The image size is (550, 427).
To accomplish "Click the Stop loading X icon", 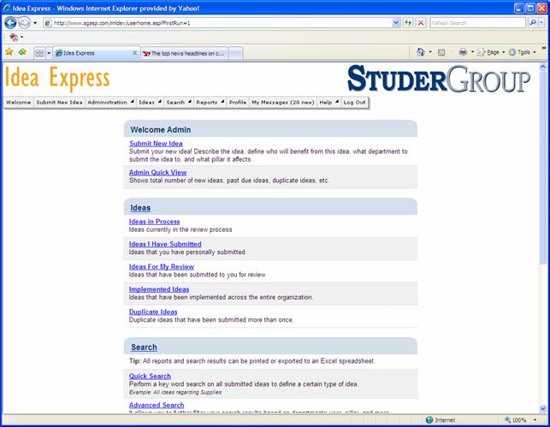I will [x=421, y=23].
